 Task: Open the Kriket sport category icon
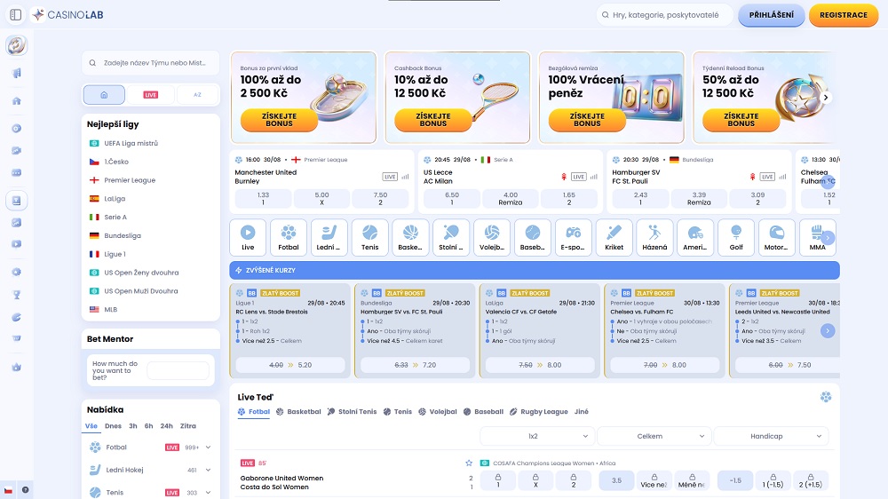pos(614,237)
